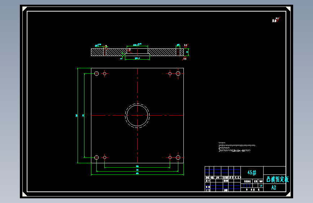The image size is (313, 203).
Task: Click the outer vertical dimension line left of plate
Action: pyautogui.click(x=78, y=116)
